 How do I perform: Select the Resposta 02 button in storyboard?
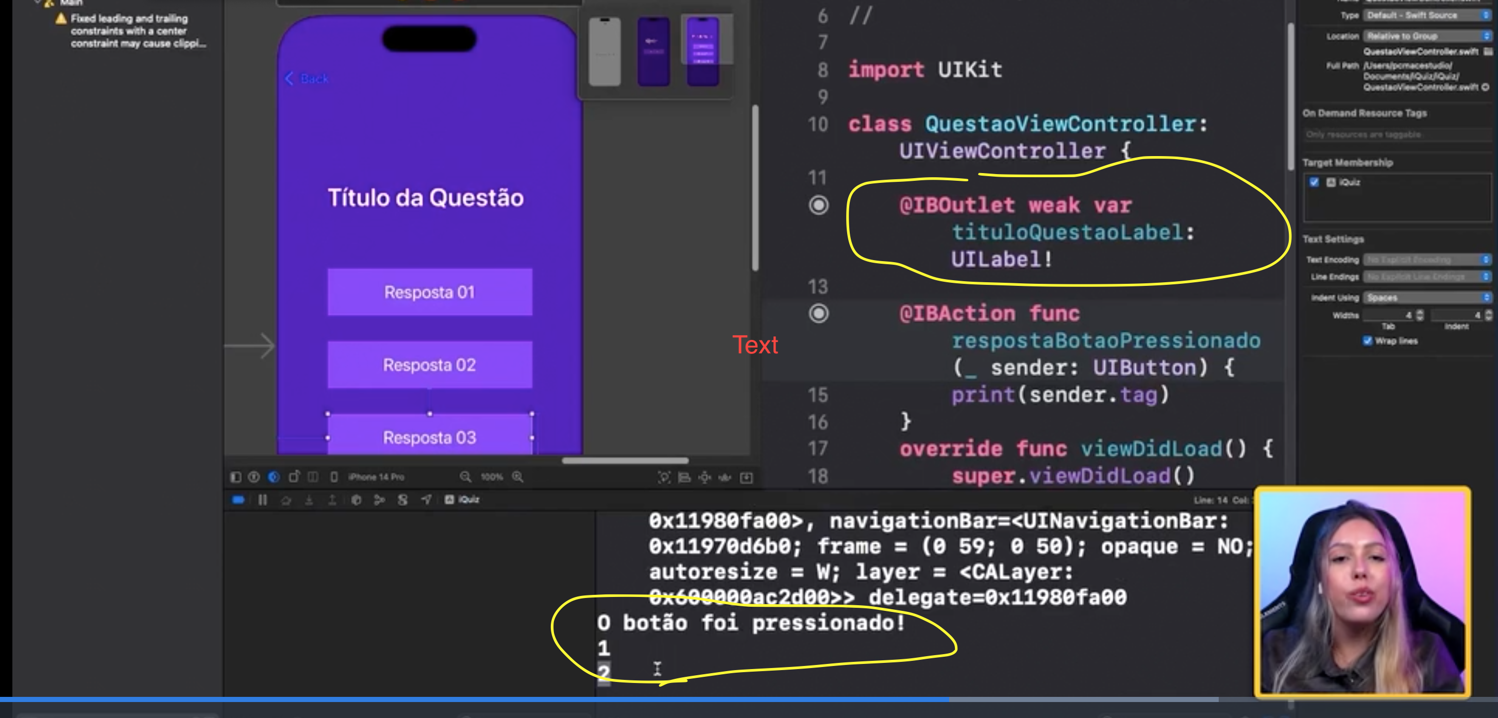[x=430, y=365]
